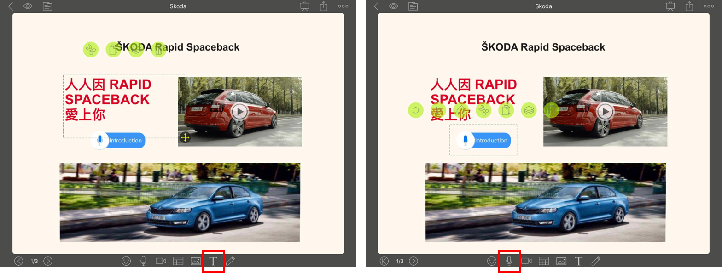Viewport: 722px width, 273px height.
Task: Jump to first slide button in left screenshot
Action: coord(18,261)
